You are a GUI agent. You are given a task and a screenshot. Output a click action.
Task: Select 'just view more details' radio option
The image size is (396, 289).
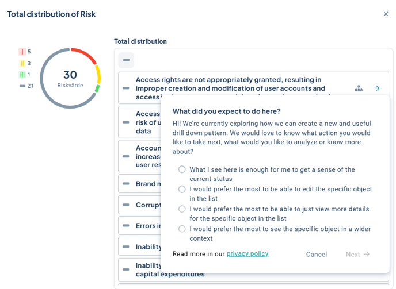point(182,209)
